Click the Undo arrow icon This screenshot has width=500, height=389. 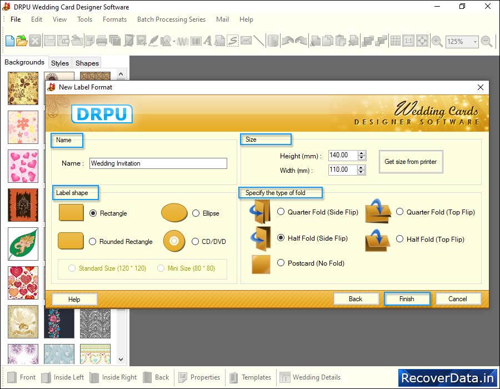(288, 41)
